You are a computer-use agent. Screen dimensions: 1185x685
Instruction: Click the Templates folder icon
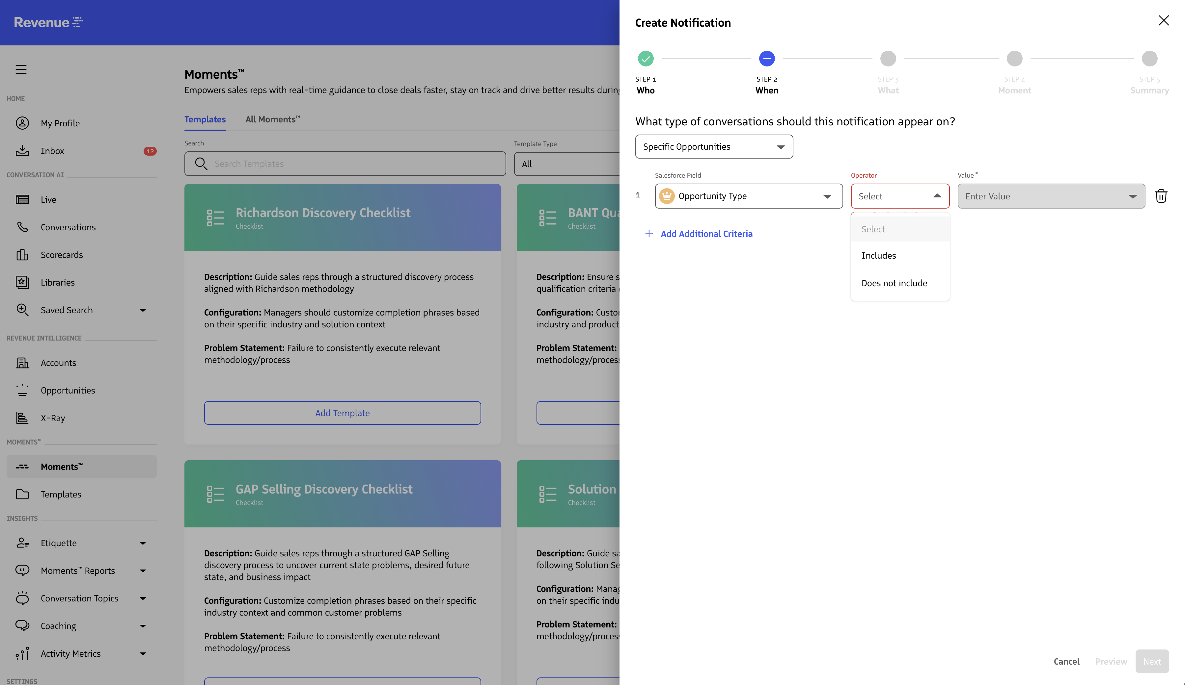(22, 494)
